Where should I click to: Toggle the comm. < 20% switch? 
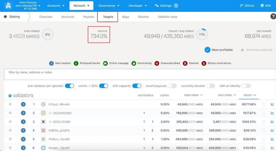click(104, 86)
